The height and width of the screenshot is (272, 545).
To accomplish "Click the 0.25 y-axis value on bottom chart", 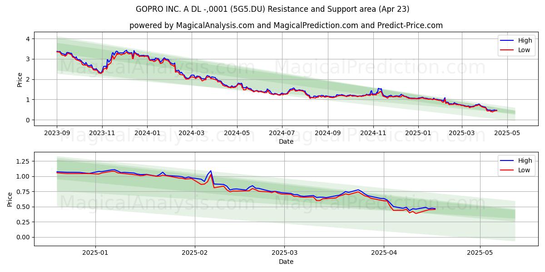I will 23,222.
